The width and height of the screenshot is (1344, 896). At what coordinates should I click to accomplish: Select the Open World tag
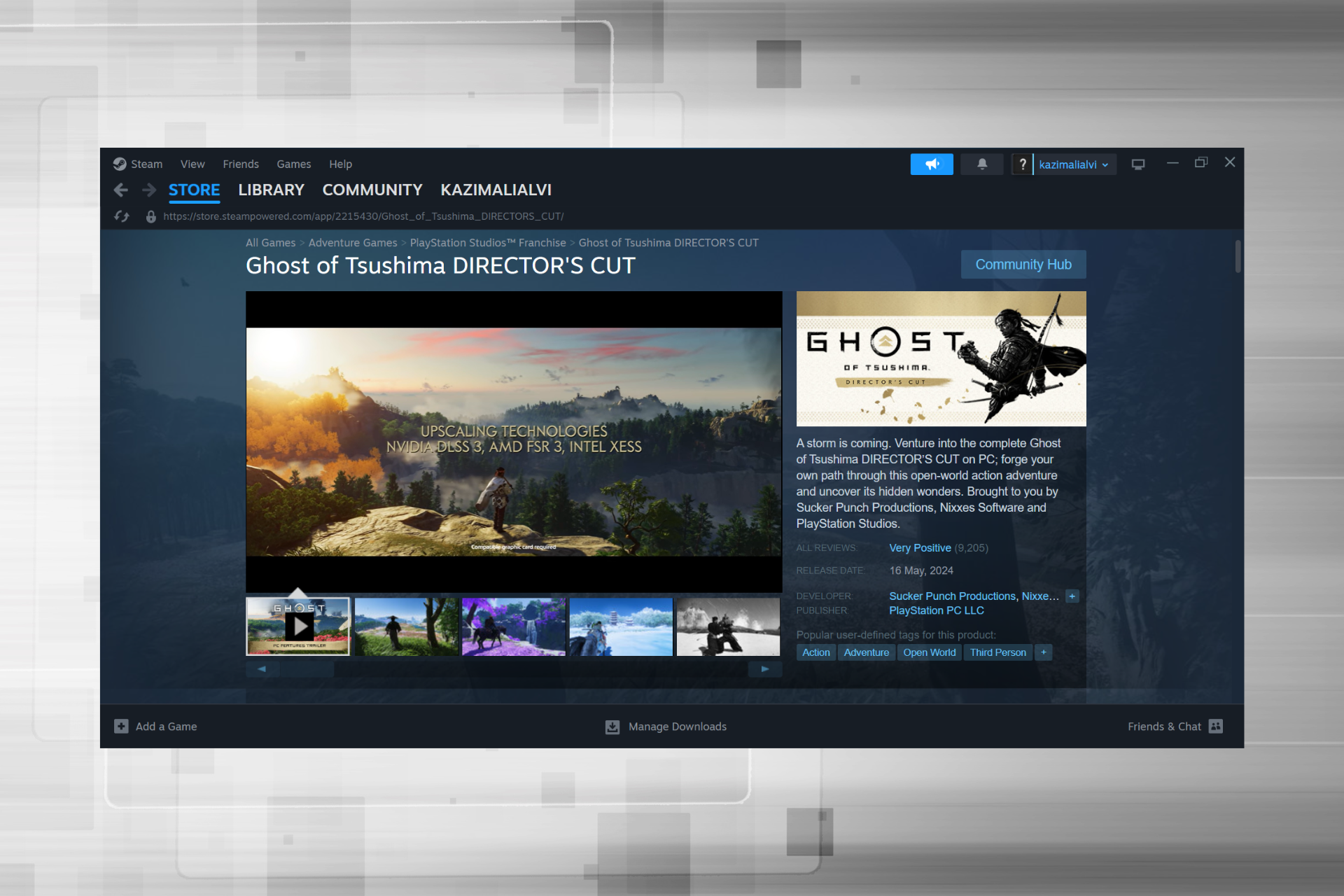pyautogui.click(x=929, y=652)
